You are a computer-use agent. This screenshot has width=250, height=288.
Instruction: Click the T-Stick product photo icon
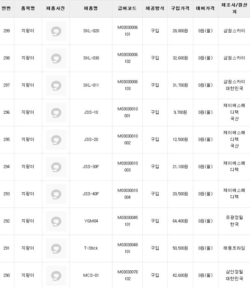(x=56, y=248)
